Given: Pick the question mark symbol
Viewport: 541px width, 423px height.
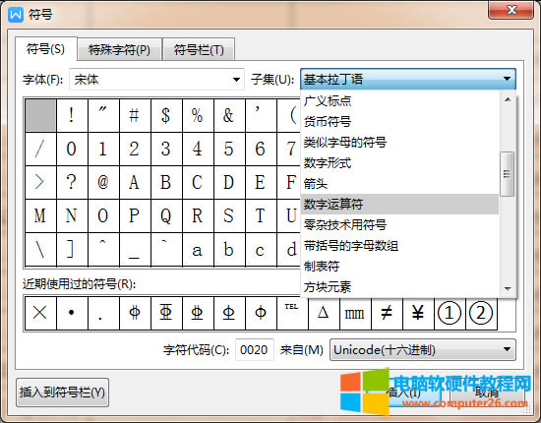Looking at the screenshot, I should 72,182.
